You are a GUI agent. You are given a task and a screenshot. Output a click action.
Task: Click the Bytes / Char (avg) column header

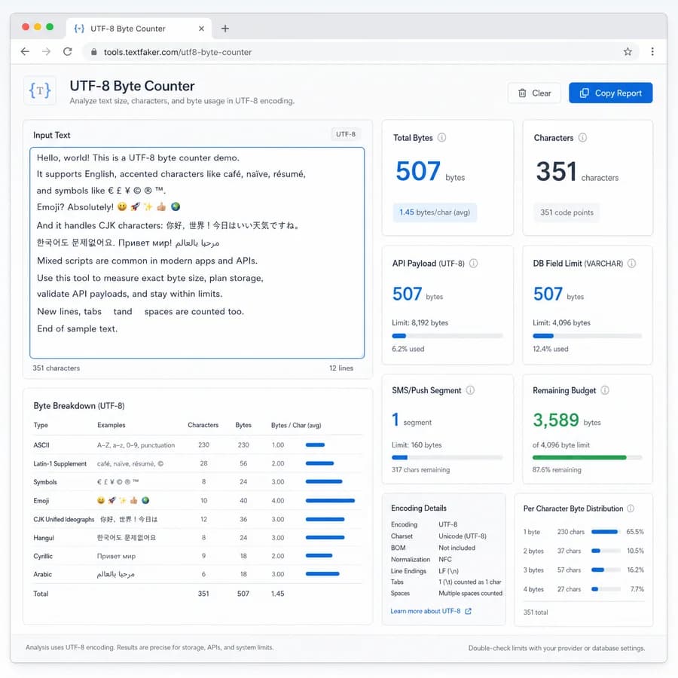[x=296, y=425]
